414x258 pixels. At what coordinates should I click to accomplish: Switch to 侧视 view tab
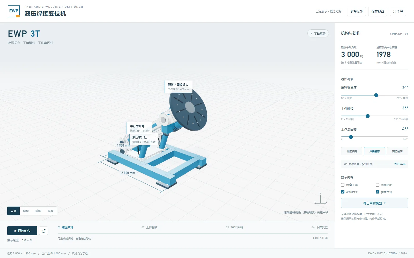[26, 211]
